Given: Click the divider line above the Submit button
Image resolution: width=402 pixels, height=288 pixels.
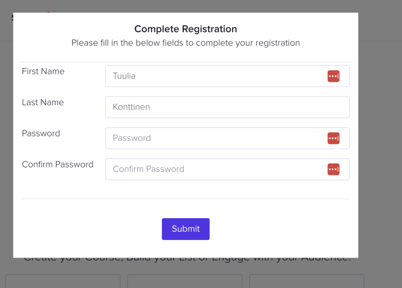Looking at the screenshot, I should (186, 199).
